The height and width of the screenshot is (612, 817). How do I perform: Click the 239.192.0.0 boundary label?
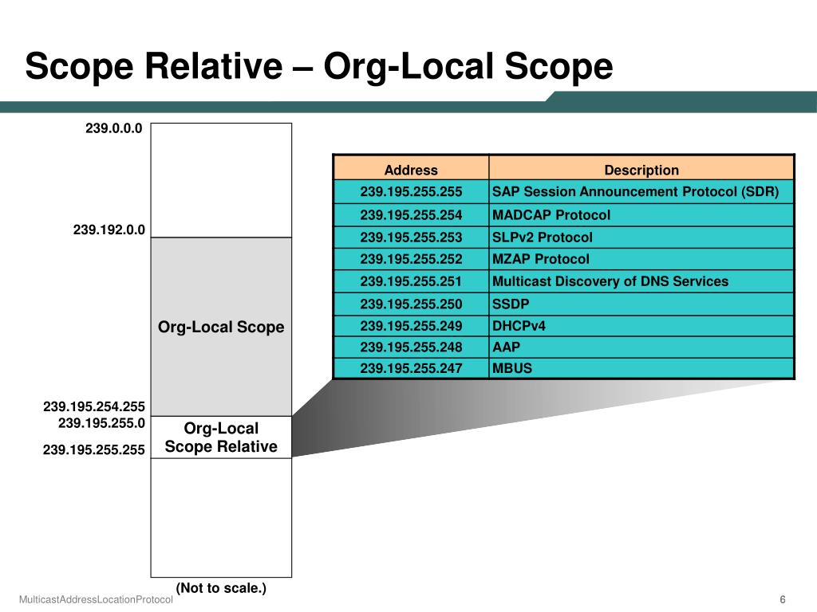tap(109, 229)
